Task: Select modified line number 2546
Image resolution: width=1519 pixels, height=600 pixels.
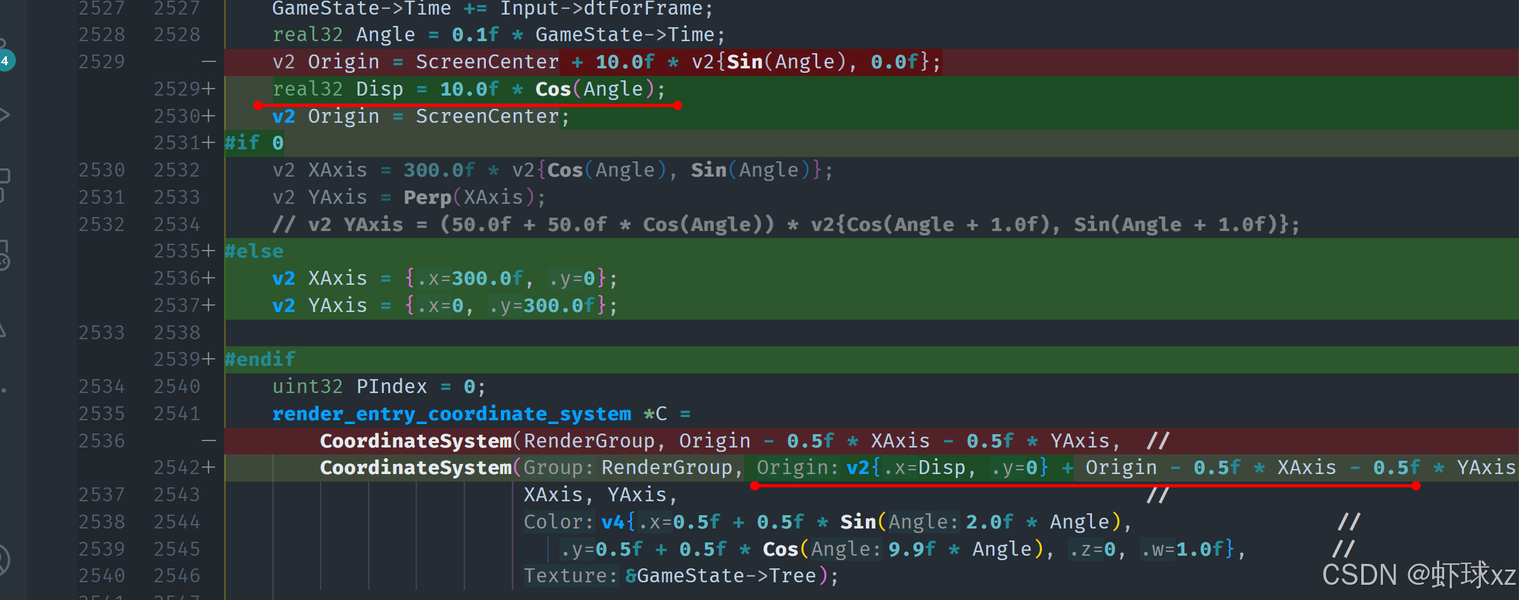Action: (177, 576)
